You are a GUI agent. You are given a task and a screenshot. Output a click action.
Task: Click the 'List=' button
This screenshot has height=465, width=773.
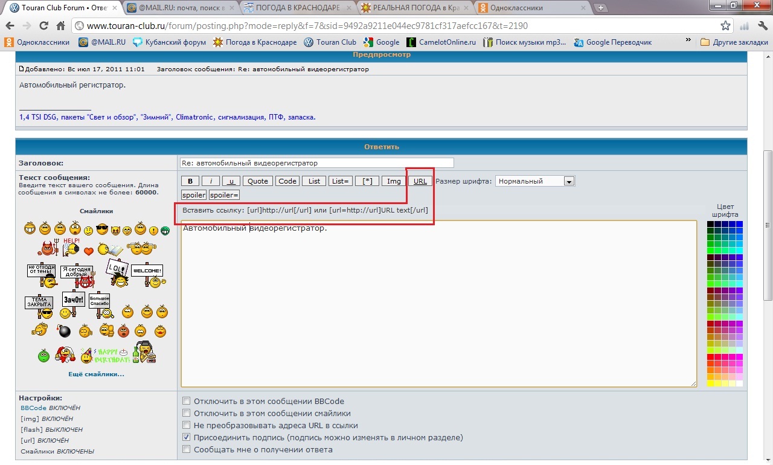coord(341,181)
